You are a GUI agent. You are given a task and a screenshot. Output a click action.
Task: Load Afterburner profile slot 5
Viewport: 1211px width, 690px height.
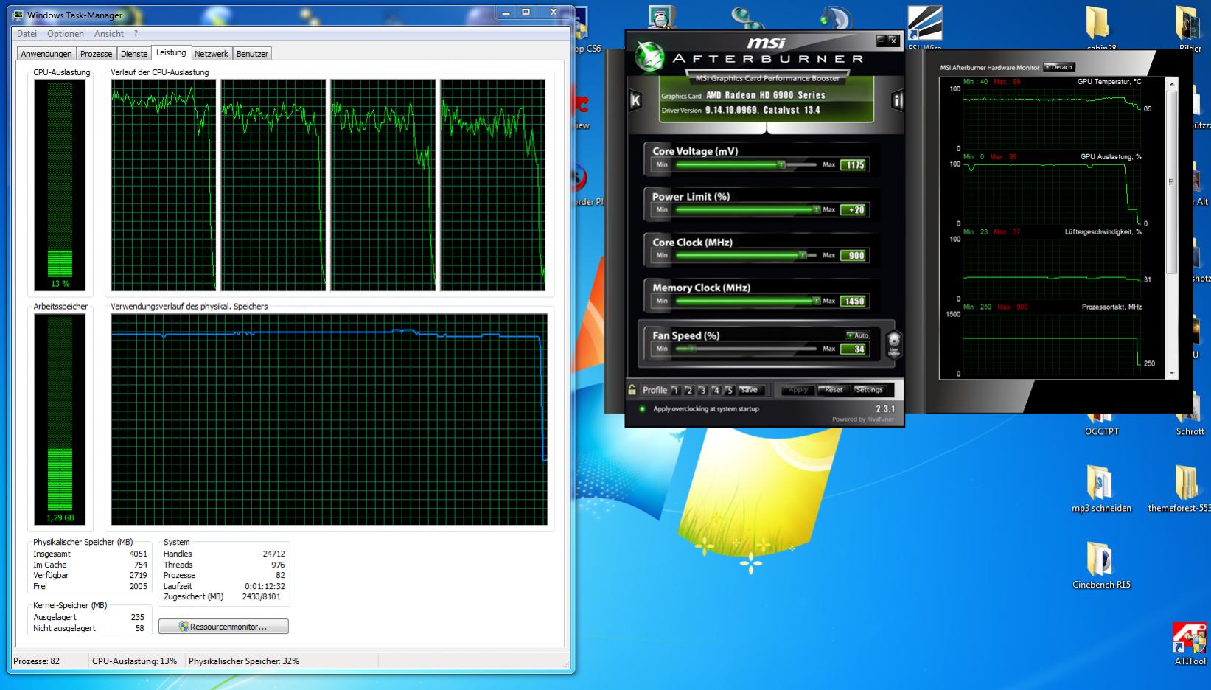729,390
